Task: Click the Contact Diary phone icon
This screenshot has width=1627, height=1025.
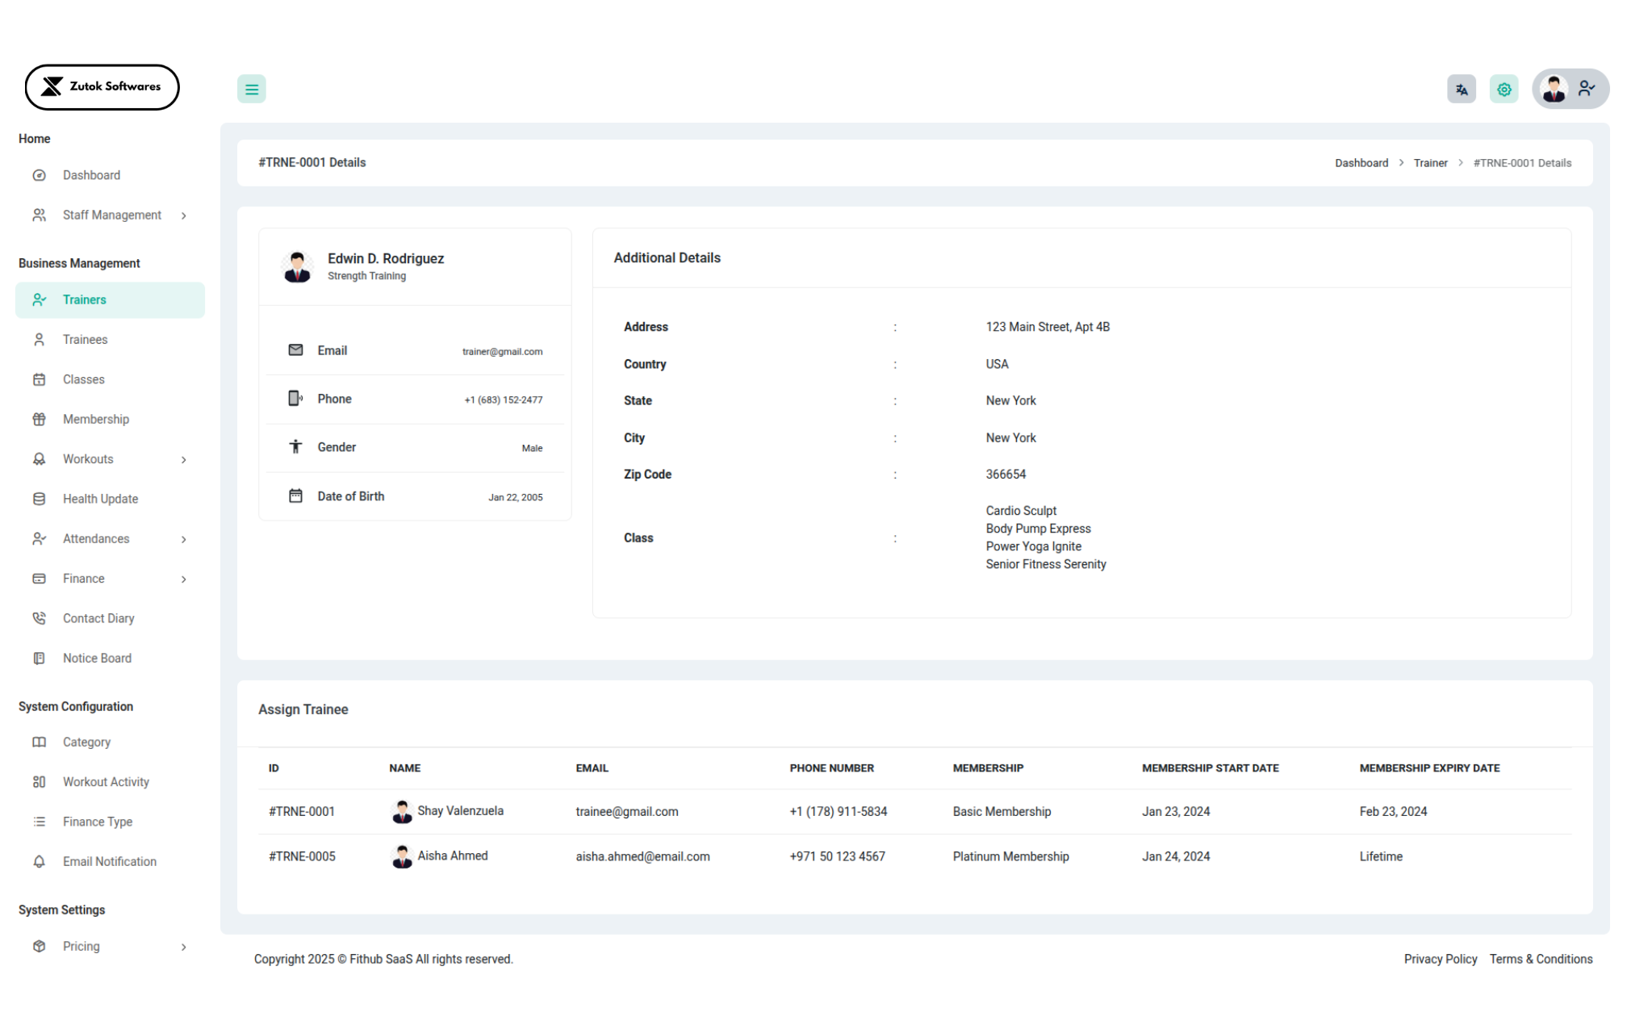Action: point(39,618)
